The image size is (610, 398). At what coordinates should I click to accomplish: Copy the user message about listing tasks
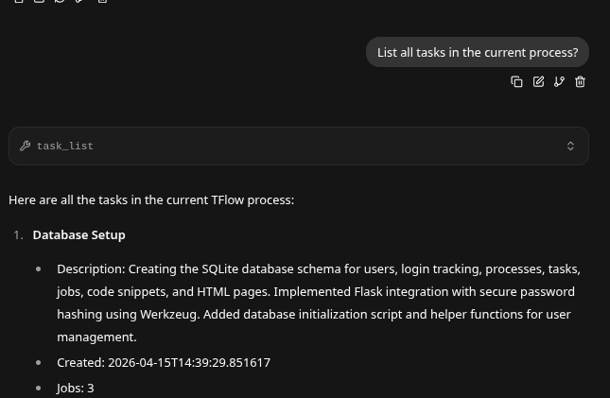coord(516,82)
